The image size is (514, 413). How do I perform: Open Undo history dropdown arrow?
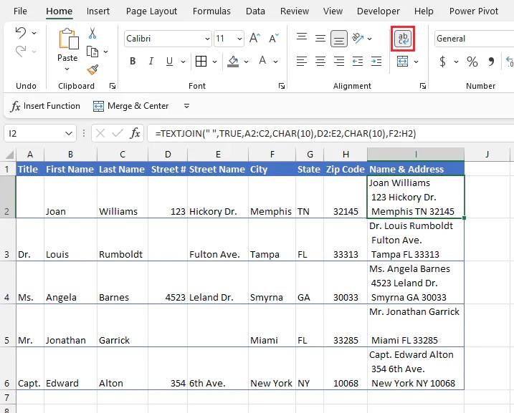pos(34,33)
